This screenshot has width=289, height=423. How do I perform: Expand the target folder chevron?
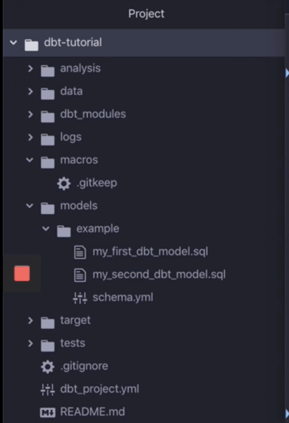click(30, 321)
